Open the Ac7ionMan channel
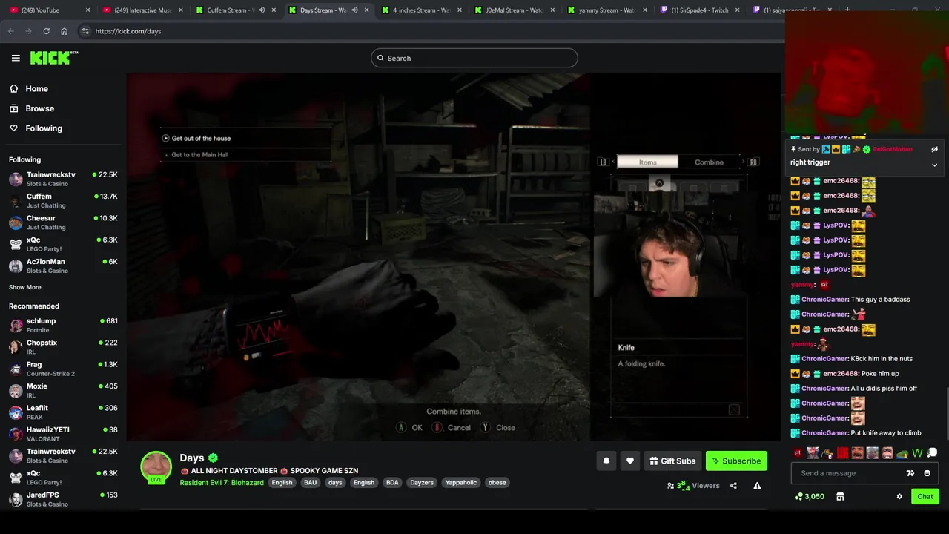 pyautogui.click(x=63, y=266)
